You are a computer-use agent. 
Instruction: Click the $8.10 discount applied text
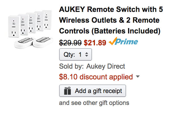[x=96, y=77]
